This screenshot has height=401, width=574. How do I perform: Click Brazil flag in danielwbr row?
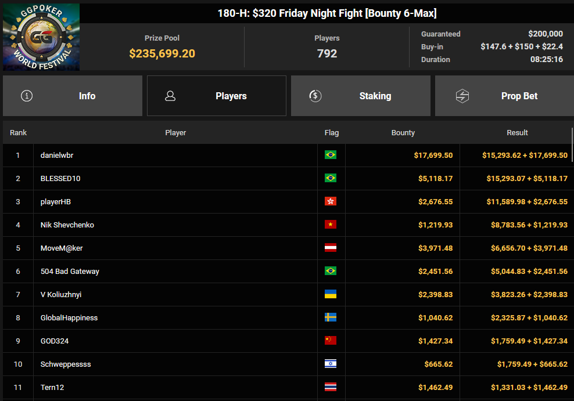[x=331, y=155]
